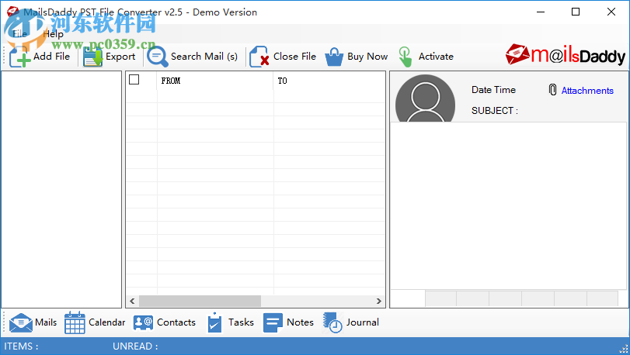Viewport: 630px width, 355px height.
Task: Click the Close File document icon
Action: 259,57
